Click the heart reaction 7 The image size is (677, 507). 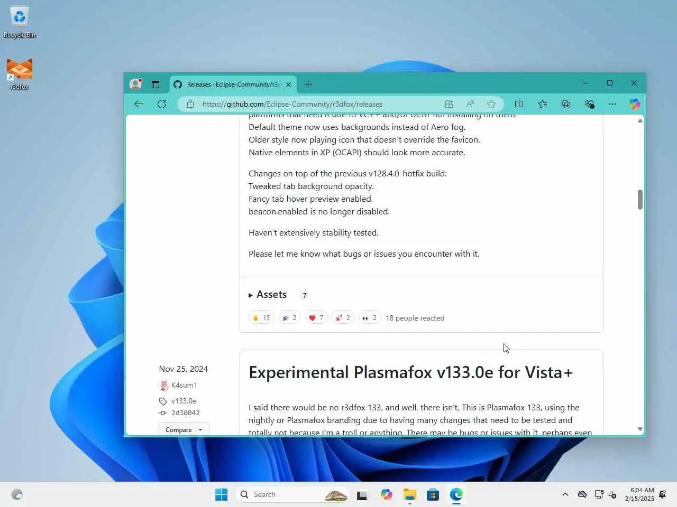pos(316,317)
